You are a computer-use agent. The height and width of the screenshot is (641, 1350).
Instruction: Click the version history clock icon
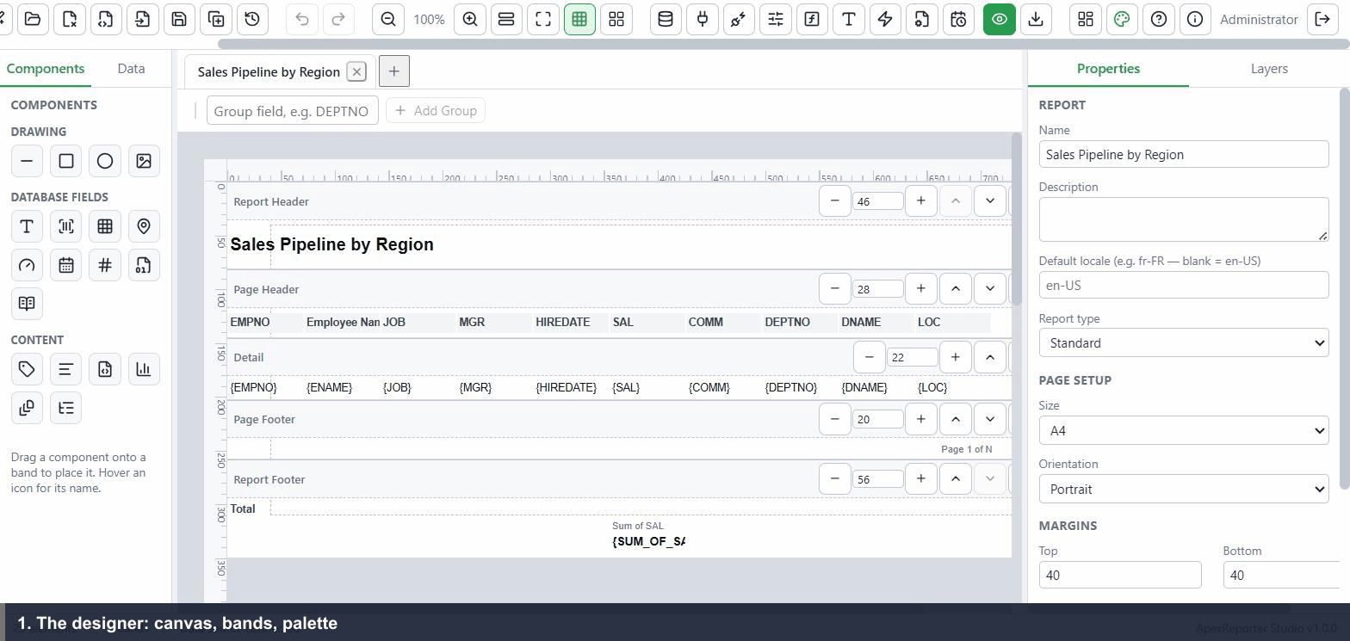[x=252, y=19]
